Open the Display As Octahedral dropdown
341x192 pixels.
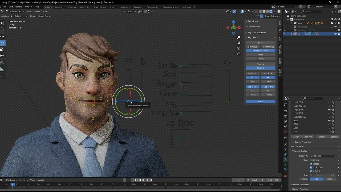[323, 156]
